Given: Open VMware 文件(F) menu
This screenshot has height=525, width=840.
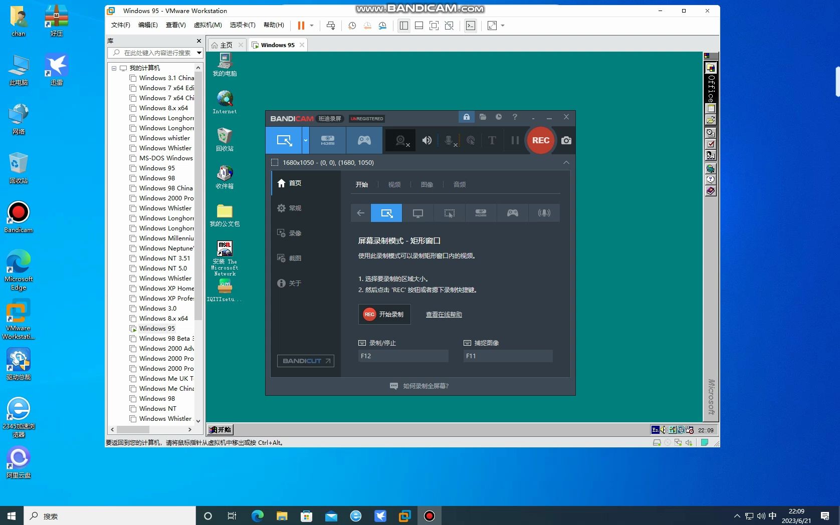Looking at the screenshot, I should 120,25.
